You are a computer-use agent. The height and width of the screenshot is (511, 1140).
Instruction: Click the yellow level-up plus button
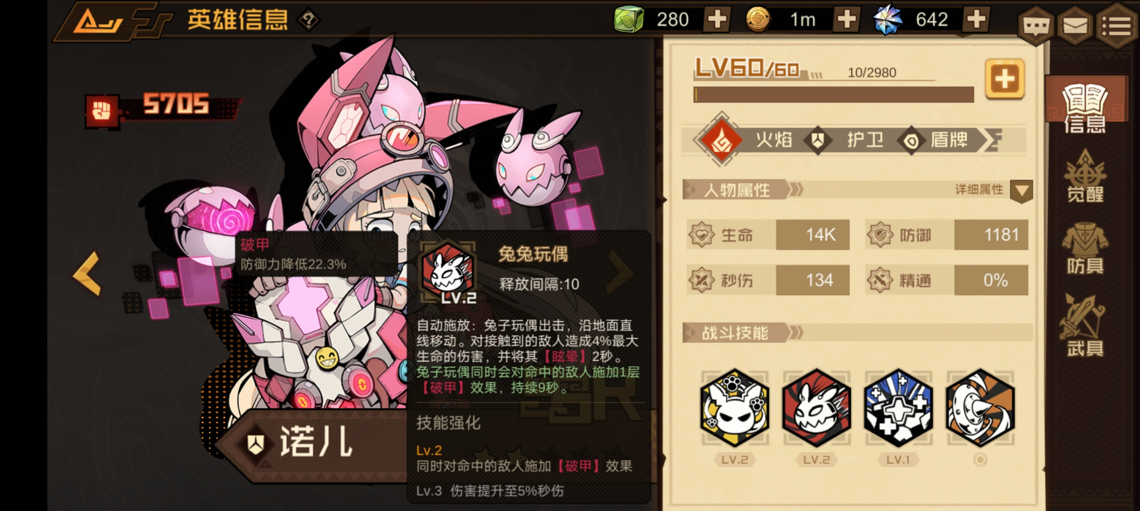tap(1005, 79)
